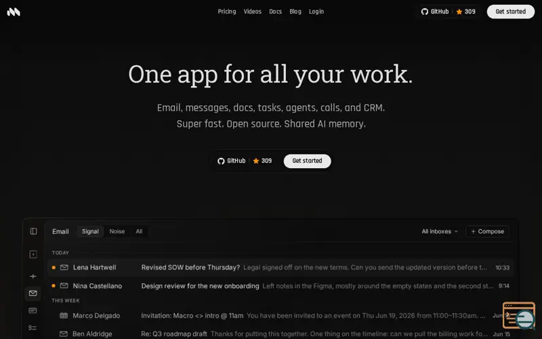Click the sender name Lena Hartwell
The height and width of the screenshot is (339, 542).
coord(94,267)
